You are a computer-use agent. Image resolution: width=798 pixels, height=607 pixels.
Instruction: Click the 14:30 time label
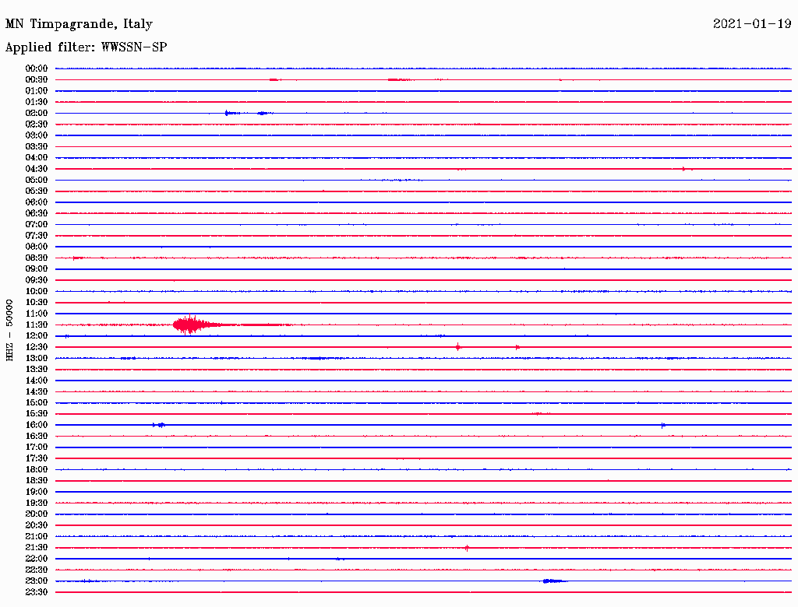37,391
